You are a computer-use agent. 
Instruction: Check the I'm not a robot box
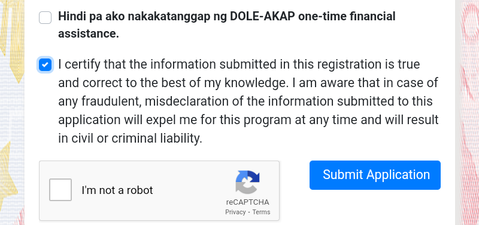(x=60, y=190)
